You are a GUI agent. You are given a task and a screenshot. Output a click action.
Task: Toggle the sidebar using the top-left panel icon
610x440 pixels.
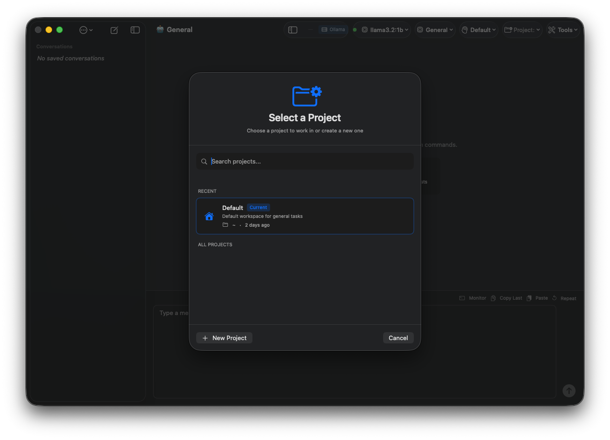click(x=135, y=30)
